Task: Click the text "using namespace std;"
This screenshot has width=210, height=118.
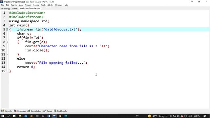Action: pos(29,21)
